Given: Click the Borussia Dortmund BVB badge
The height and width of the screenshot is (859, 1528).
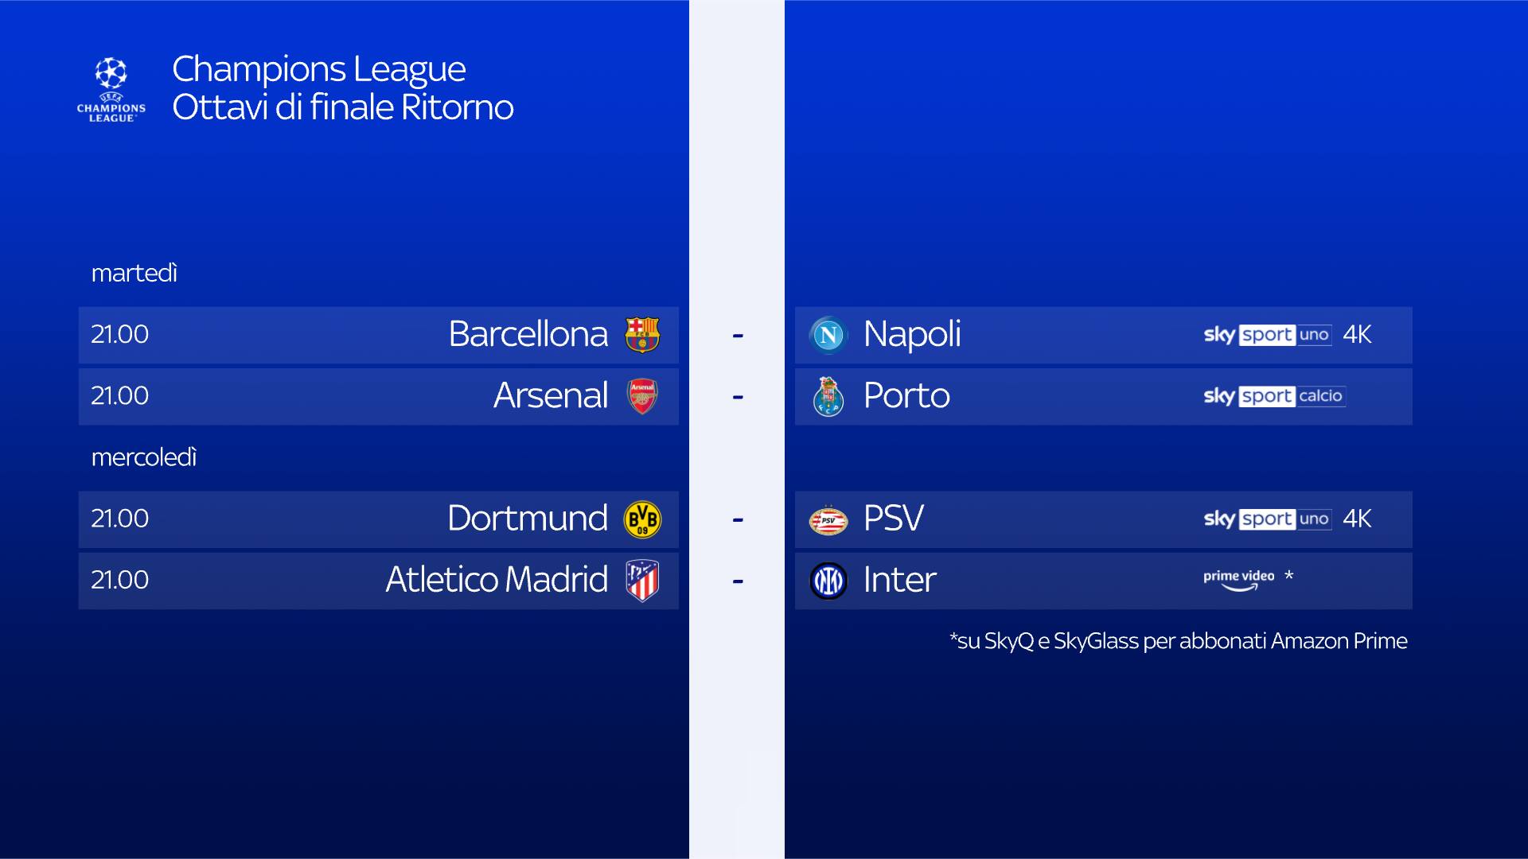Looking at the screenshot, I should [x=642, y=519].
